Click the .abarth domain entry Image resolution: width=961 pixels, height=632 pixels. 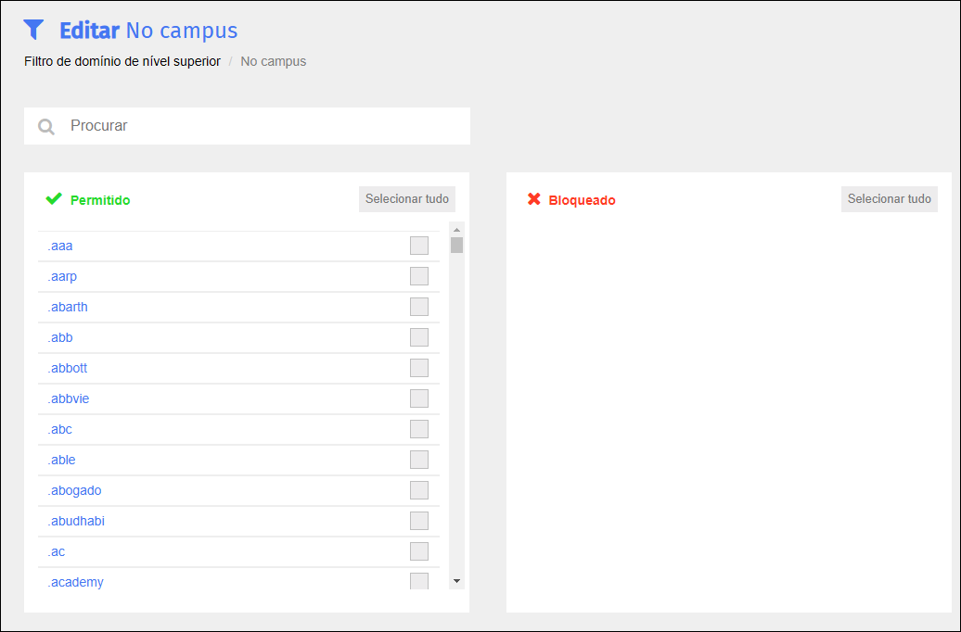point(68,307)
